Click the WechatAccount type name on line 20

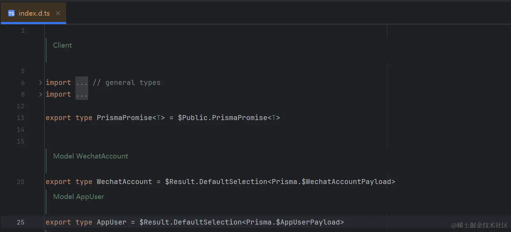point(124,182)
